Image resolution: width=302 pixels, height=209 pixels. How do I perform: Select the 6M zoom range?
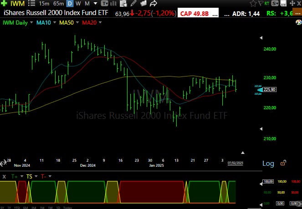coord(25,208)
